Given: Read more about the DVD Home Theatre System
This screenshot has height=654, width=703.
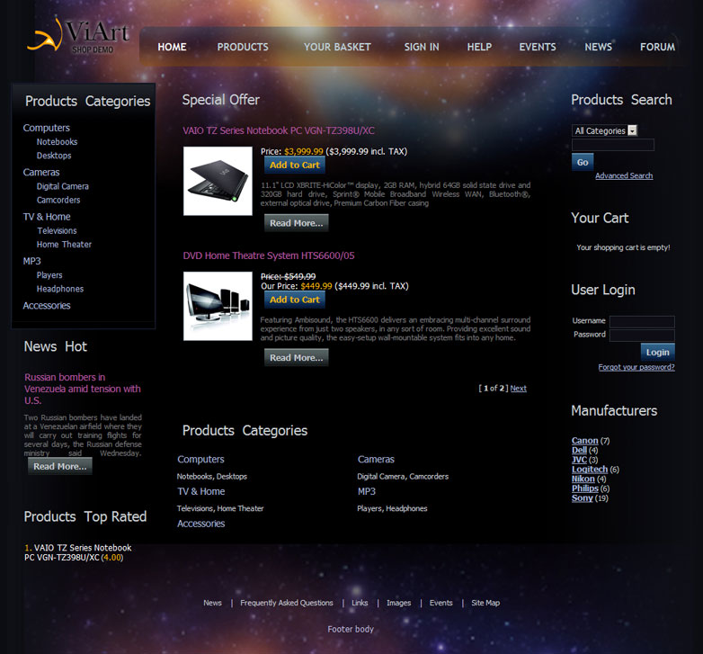Looking at the screenshot, I should click(296, 357).
